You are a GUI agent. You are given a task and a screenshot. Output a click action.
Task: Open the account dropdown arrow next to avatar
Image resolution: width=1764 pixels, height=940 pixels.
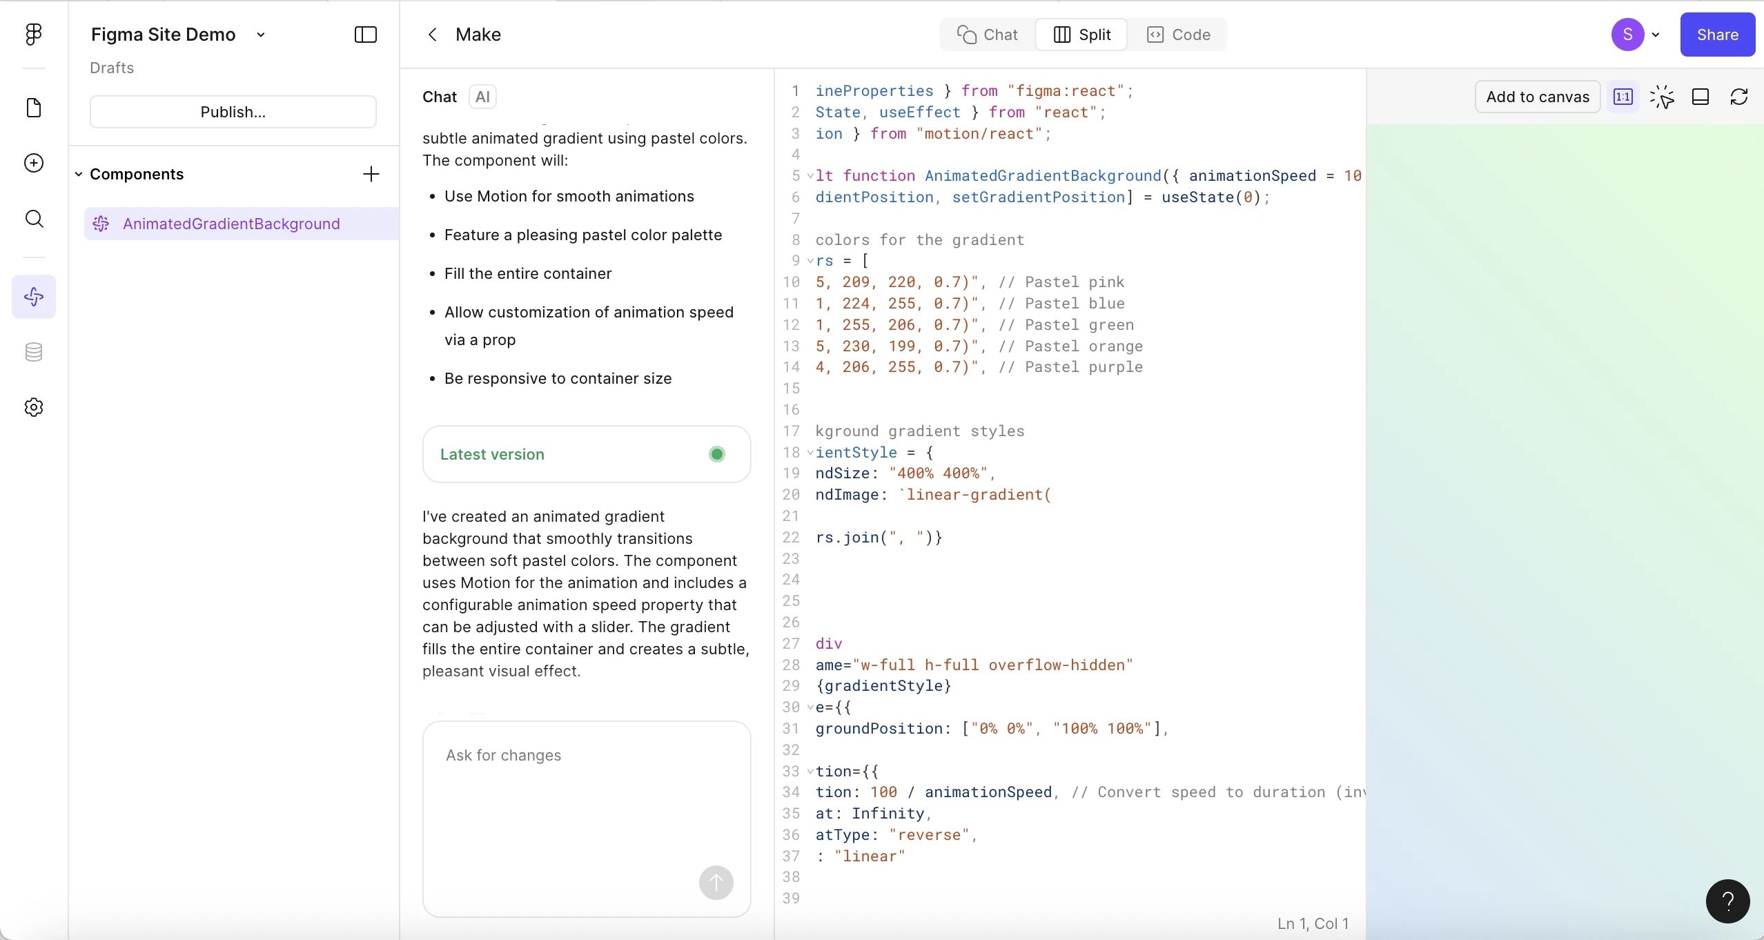pyautogui.click(x=1656, y=35)
